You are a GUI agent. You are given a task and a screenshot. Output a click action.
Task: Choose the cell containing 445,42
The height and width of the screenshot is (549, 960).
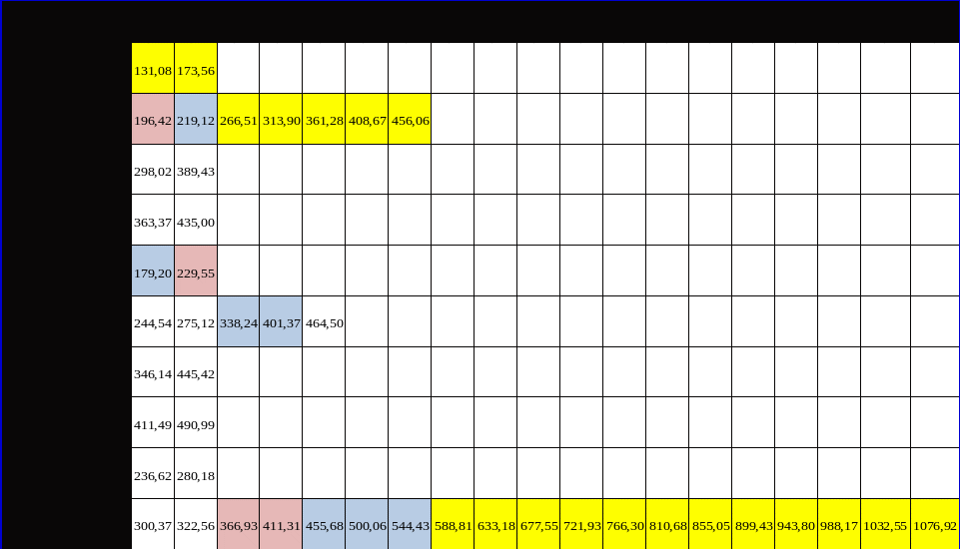(196, 372)
